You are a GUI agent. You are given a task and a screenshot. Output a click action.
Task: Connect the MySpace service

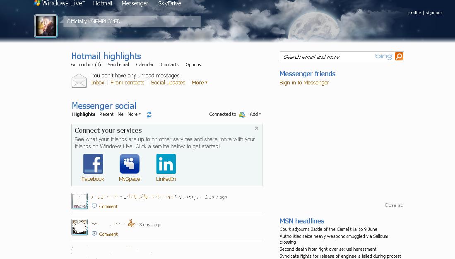(x=129, y=163)
